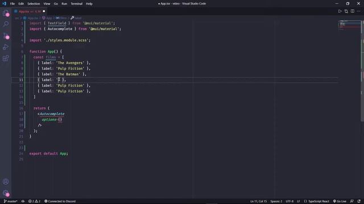This screenshot has width=364, height=204.
Task: Open editor More Actions ellipsis
Action: 359,11
